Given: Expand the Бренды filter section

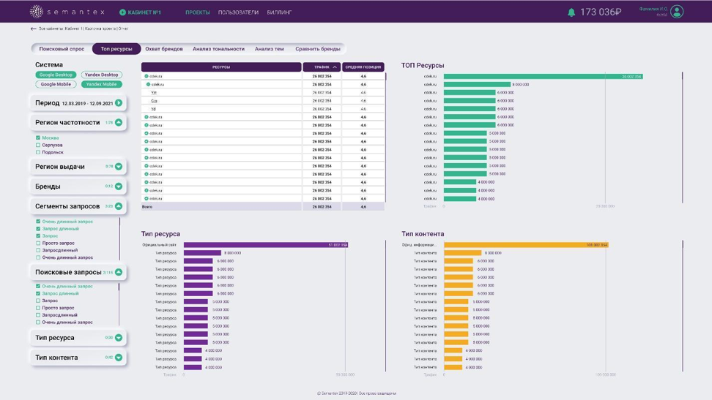Looking at the screenshot, I should pyautogui.click(x=119, y=186).
